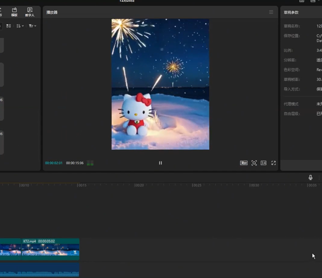322x278 pixels.
Task: Toggle the 清晰 preview quality button
Action: click(x=244, y=163)
